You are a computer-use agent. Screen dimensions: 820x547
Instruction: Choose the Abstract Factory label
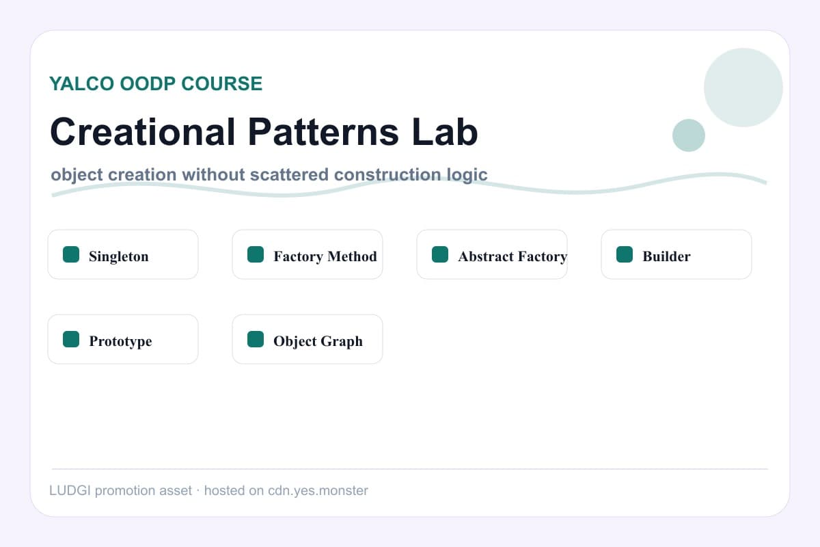(512, 256)
